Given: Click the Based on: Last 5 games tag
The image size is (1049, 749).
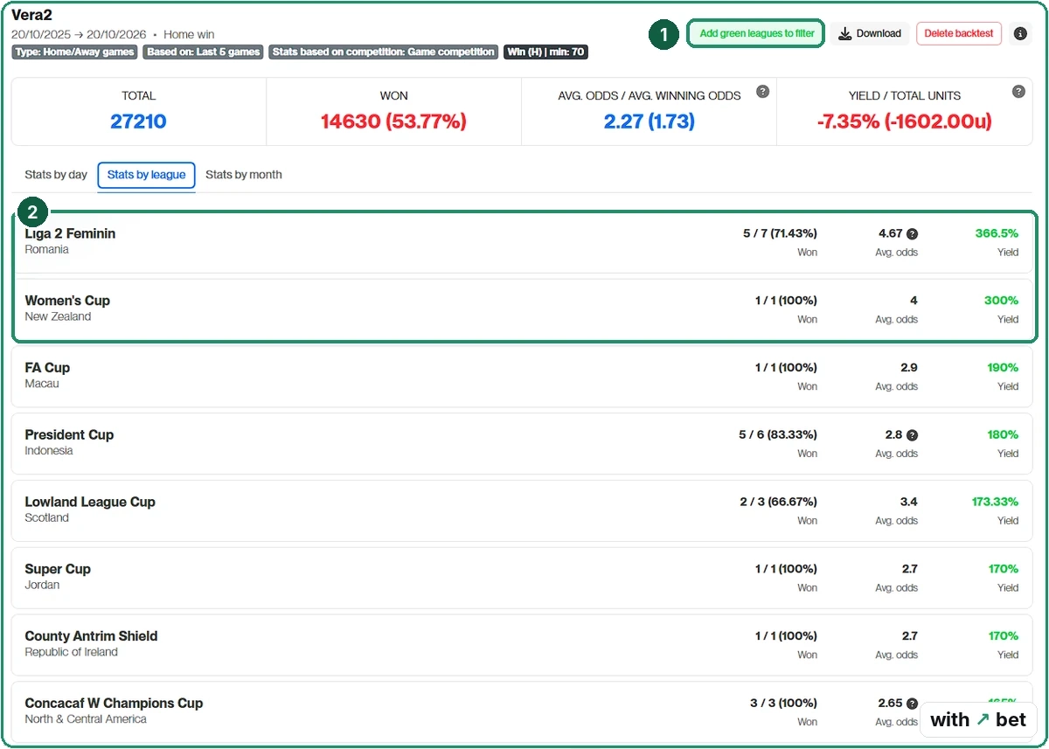Looking at the screenshot, I should click(x=204, y=52).
